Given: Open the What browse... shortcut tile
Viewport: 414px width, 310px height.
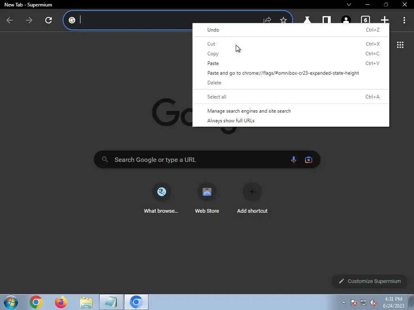Looking at the screenshot, I should (x=161, y=198).
